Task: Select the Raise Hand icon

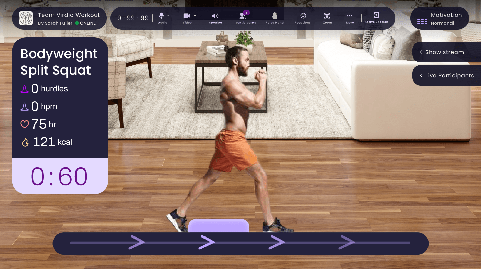Action: pos(274,16)
